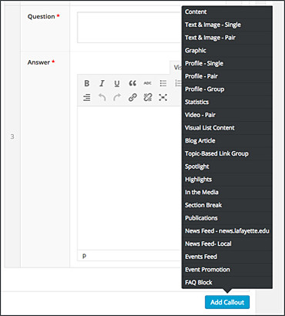
Task: Add a Profile - Pair callout
Action: pyautogui.click(x=227, y=76)
